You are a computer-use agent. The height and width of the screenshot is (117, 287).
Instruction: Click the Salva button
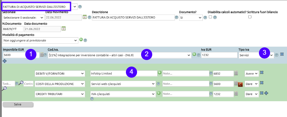18,104
